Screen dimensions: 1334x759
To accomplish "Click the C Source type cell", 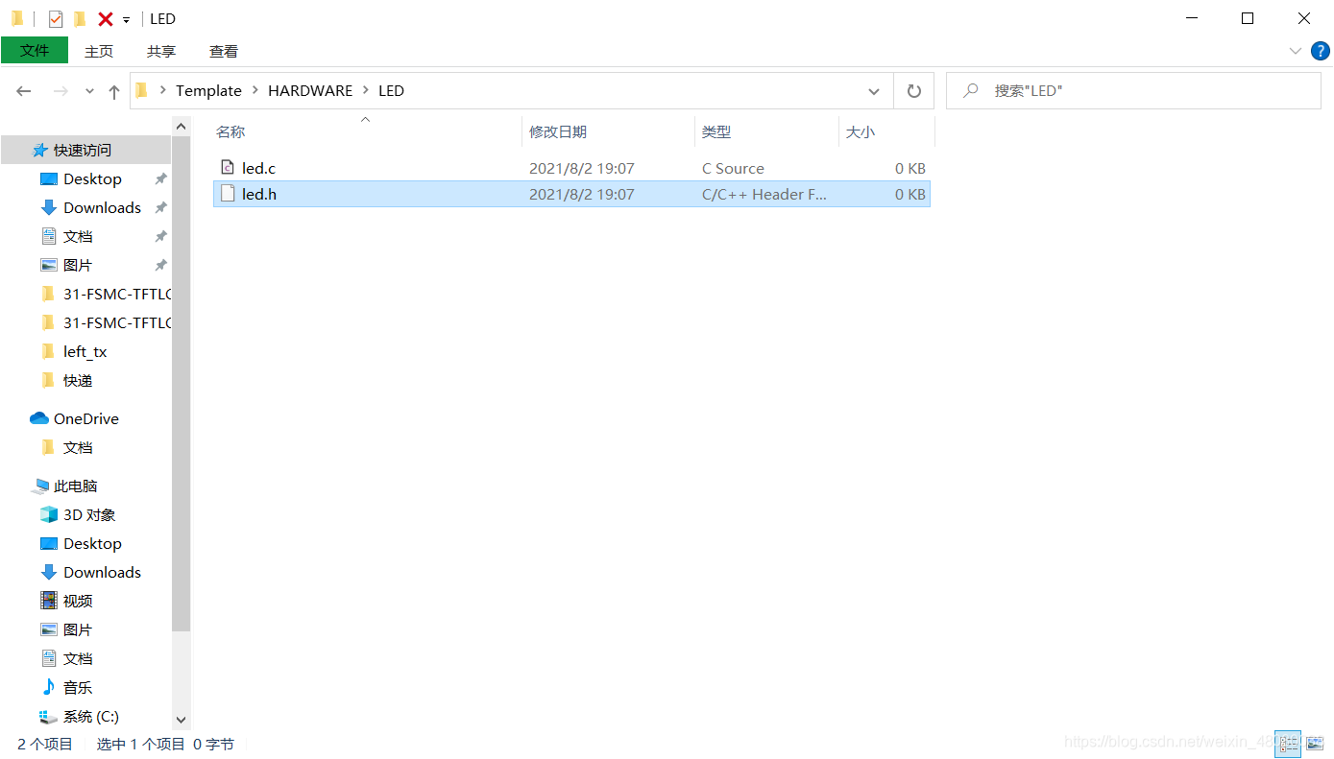I will 733,168.
